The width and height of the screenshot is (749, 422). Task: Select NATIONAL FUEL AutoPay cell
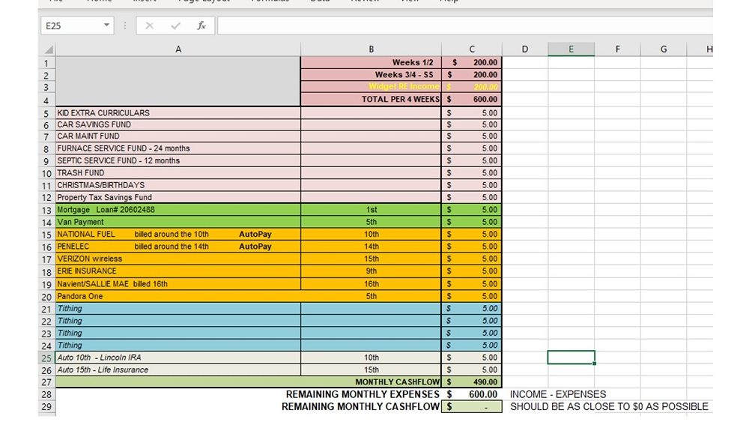coord(178,235)
